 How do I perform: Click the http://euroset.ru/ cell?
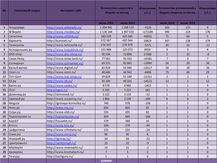click(71, 41)
